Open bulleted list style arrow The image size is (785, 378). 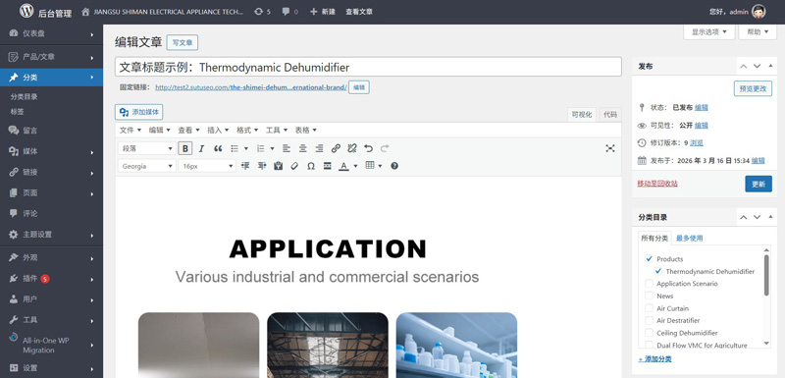pyautogui.click(x=246, y=148)
